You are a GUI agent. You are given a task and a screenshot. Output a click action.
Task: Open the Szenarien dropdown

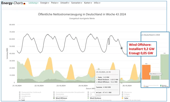77,3
